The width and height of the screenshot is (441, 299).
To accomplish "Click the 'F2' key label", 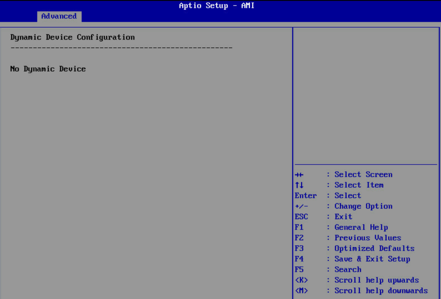I will coord(299,238).
